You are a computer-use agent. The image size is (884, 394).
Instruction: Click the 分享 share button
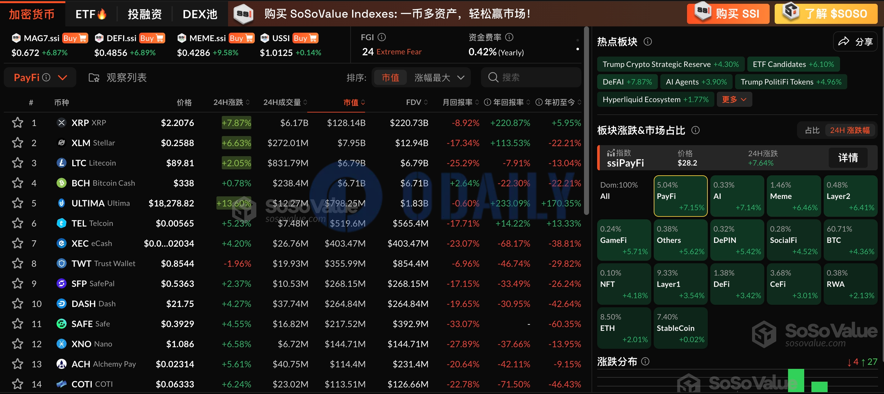point(855,42)
